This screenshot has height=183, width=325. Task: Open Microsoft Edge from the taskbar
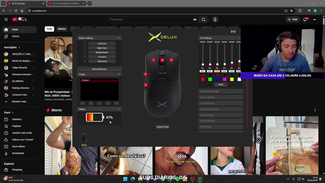click(x=133, y=179)
